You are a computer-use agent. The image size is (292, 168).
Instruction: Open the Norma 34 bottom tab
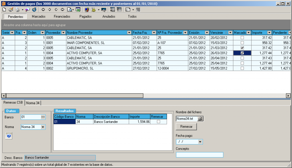[x=33, y=103]
